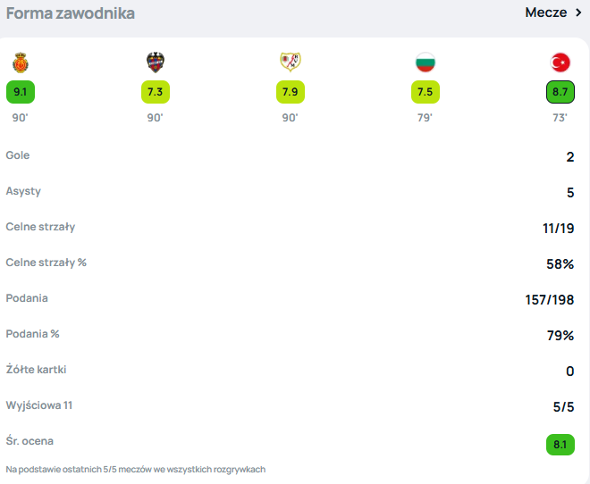Open the Turkey flag match
This screenshot has height=484, width=590.
click(560, 63)
